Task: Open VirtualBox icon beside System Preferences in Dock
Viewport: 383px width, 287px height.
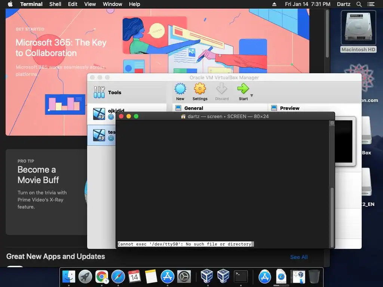Action: [x=207, y=276]
